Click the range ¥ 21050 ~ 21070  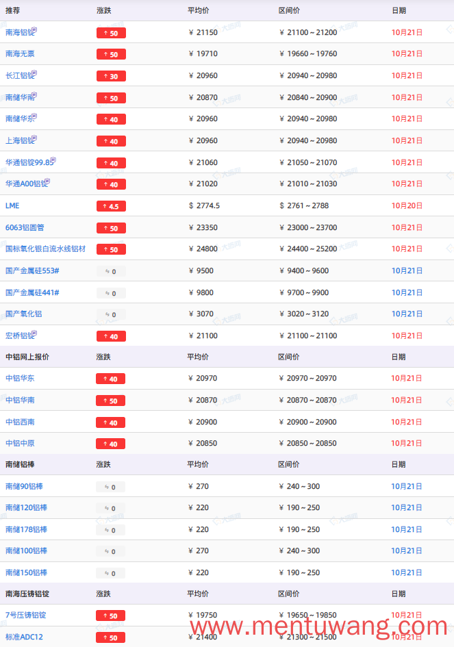308,162
